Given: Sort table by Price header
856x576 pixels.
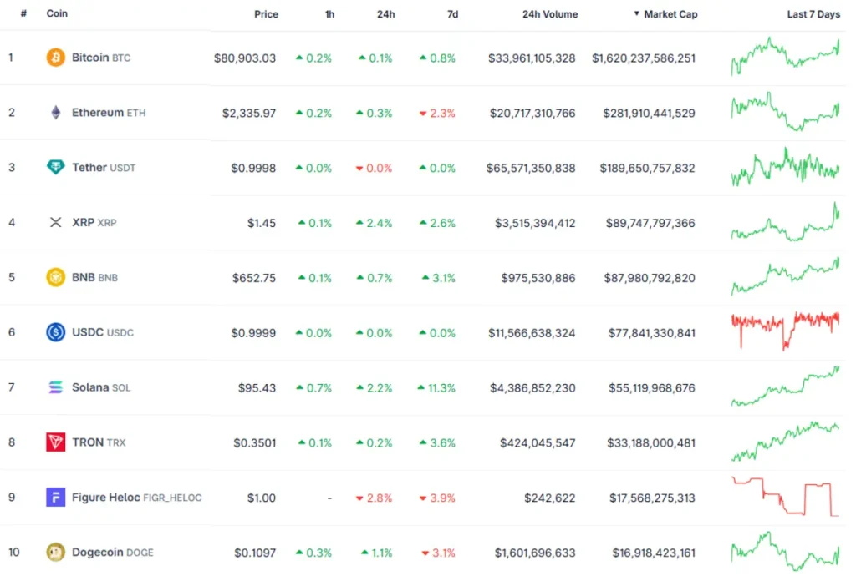Looking at the screenshot, I should click(266, 14).
